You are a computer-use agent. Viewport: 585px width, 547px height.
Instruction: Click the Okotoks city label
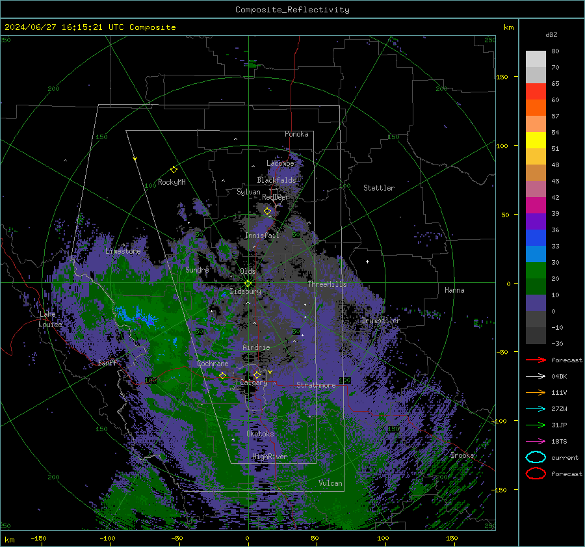click(x=260, y=434)
